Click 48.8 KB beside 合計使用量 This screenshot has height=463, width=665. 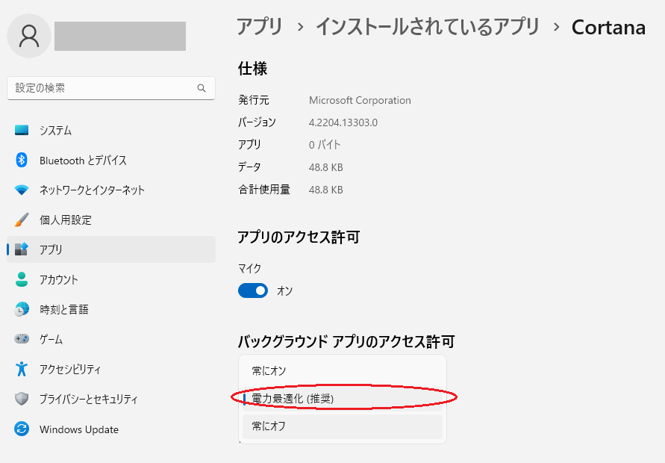(325, 190)
